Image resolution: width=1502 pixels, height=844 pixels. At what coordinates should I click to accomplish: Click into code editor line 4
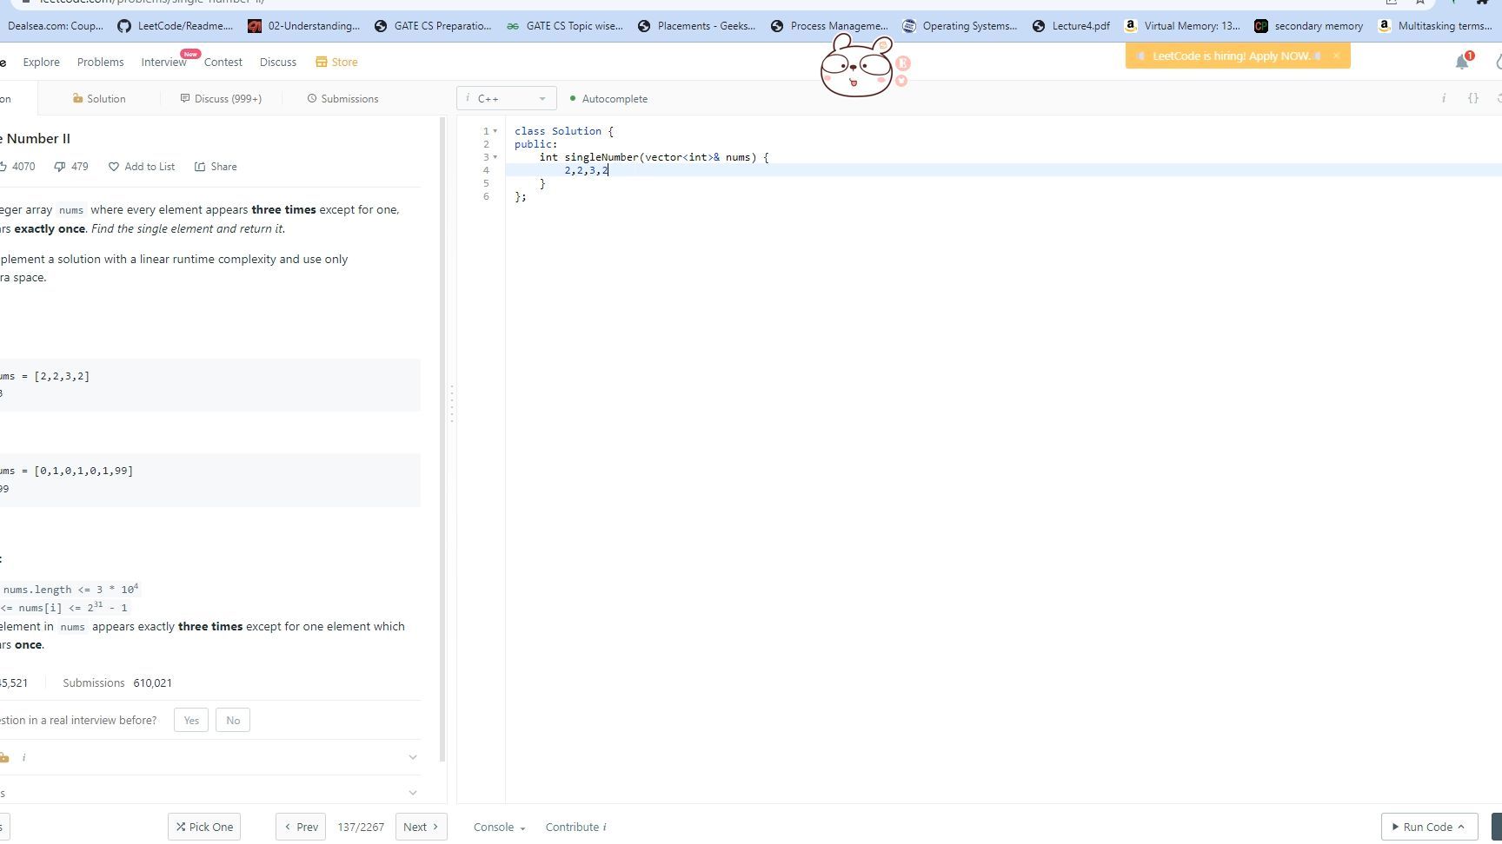coord(782,170)
